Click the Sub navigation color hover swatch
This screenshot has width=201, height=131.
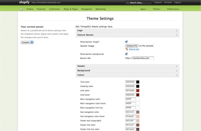[138, 116]
